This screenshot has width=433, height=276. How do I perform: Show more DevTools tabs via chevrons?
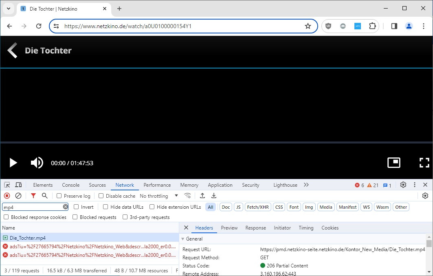tap(306, 185)
